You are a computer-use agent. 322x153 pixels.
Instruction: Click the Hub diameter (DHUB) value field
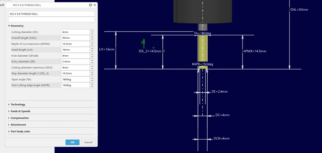coord(75,56)
